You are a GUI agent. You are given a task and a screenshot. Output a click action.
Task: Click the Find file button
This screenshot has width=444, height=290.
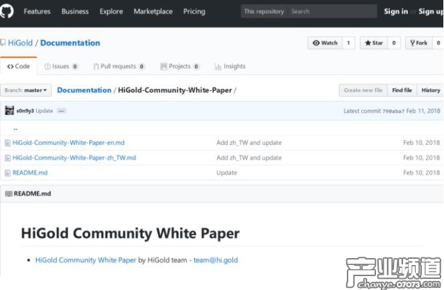pyautogui.click(x=402, y=90)
